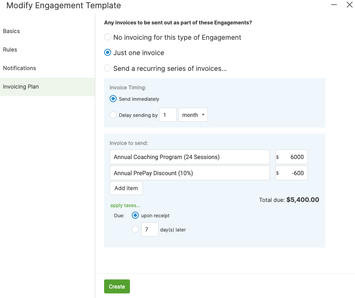
Task: Edit the Annual Coaching Program item description
Action: click(x=190, y=157)
